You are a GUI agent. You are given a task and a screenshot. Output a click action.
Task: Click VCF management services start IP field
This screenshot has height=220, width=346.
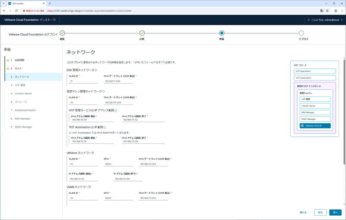92,120
